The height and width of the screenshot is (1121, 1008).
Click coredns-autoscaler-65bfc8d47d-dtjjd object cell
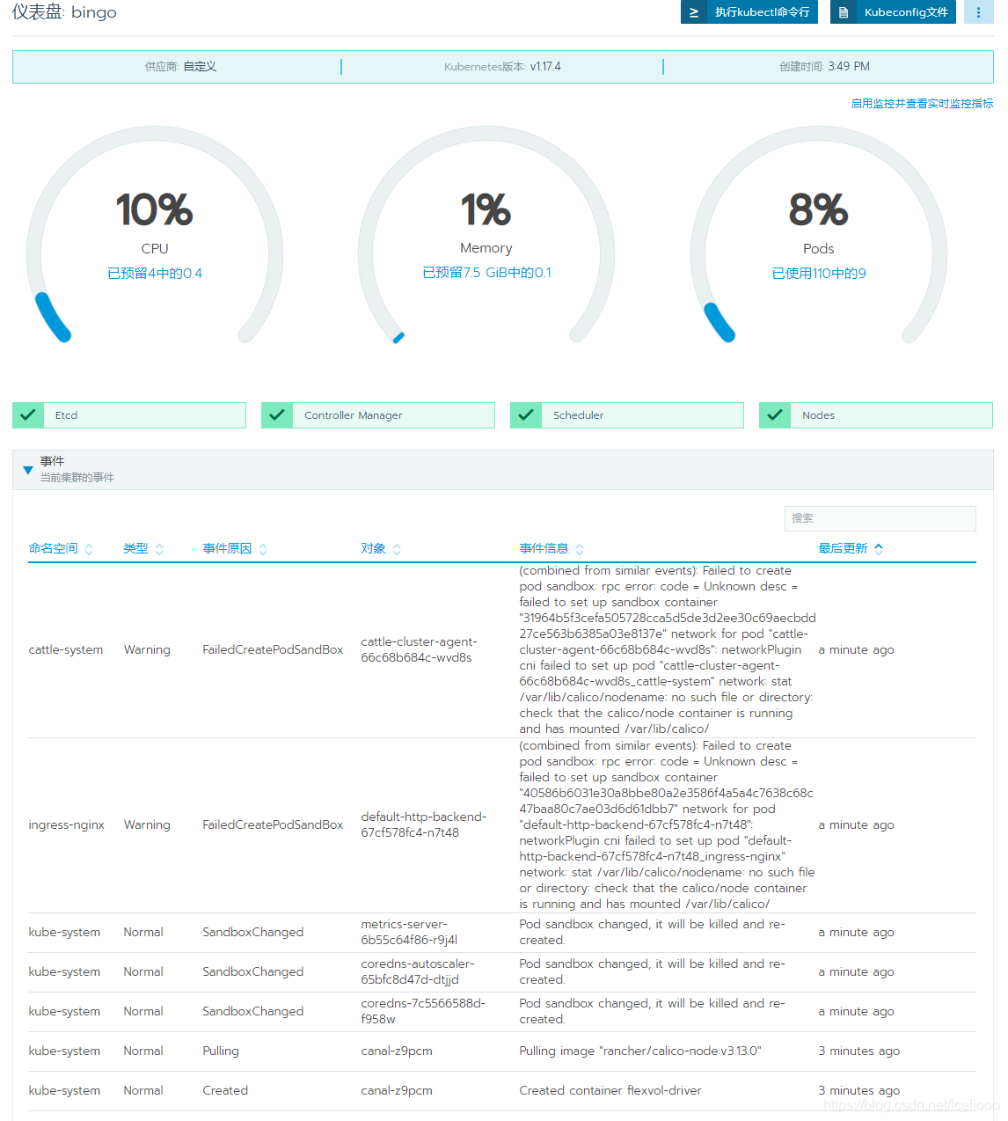(x=417, y=972)
